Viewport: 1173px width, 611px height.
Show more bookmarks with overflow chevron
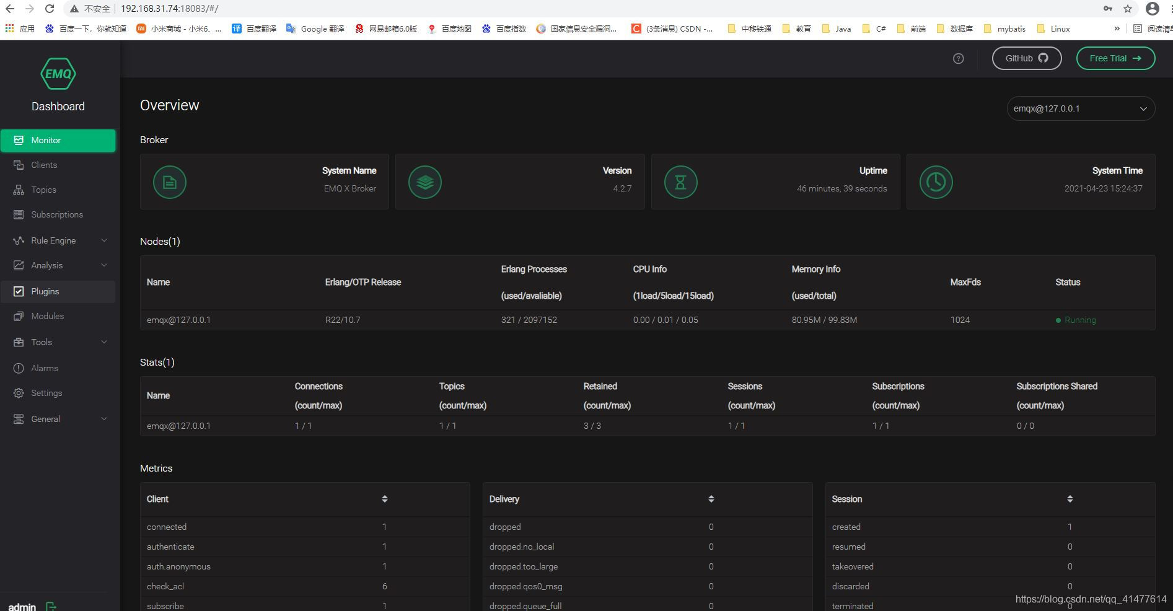(1117, 29)
